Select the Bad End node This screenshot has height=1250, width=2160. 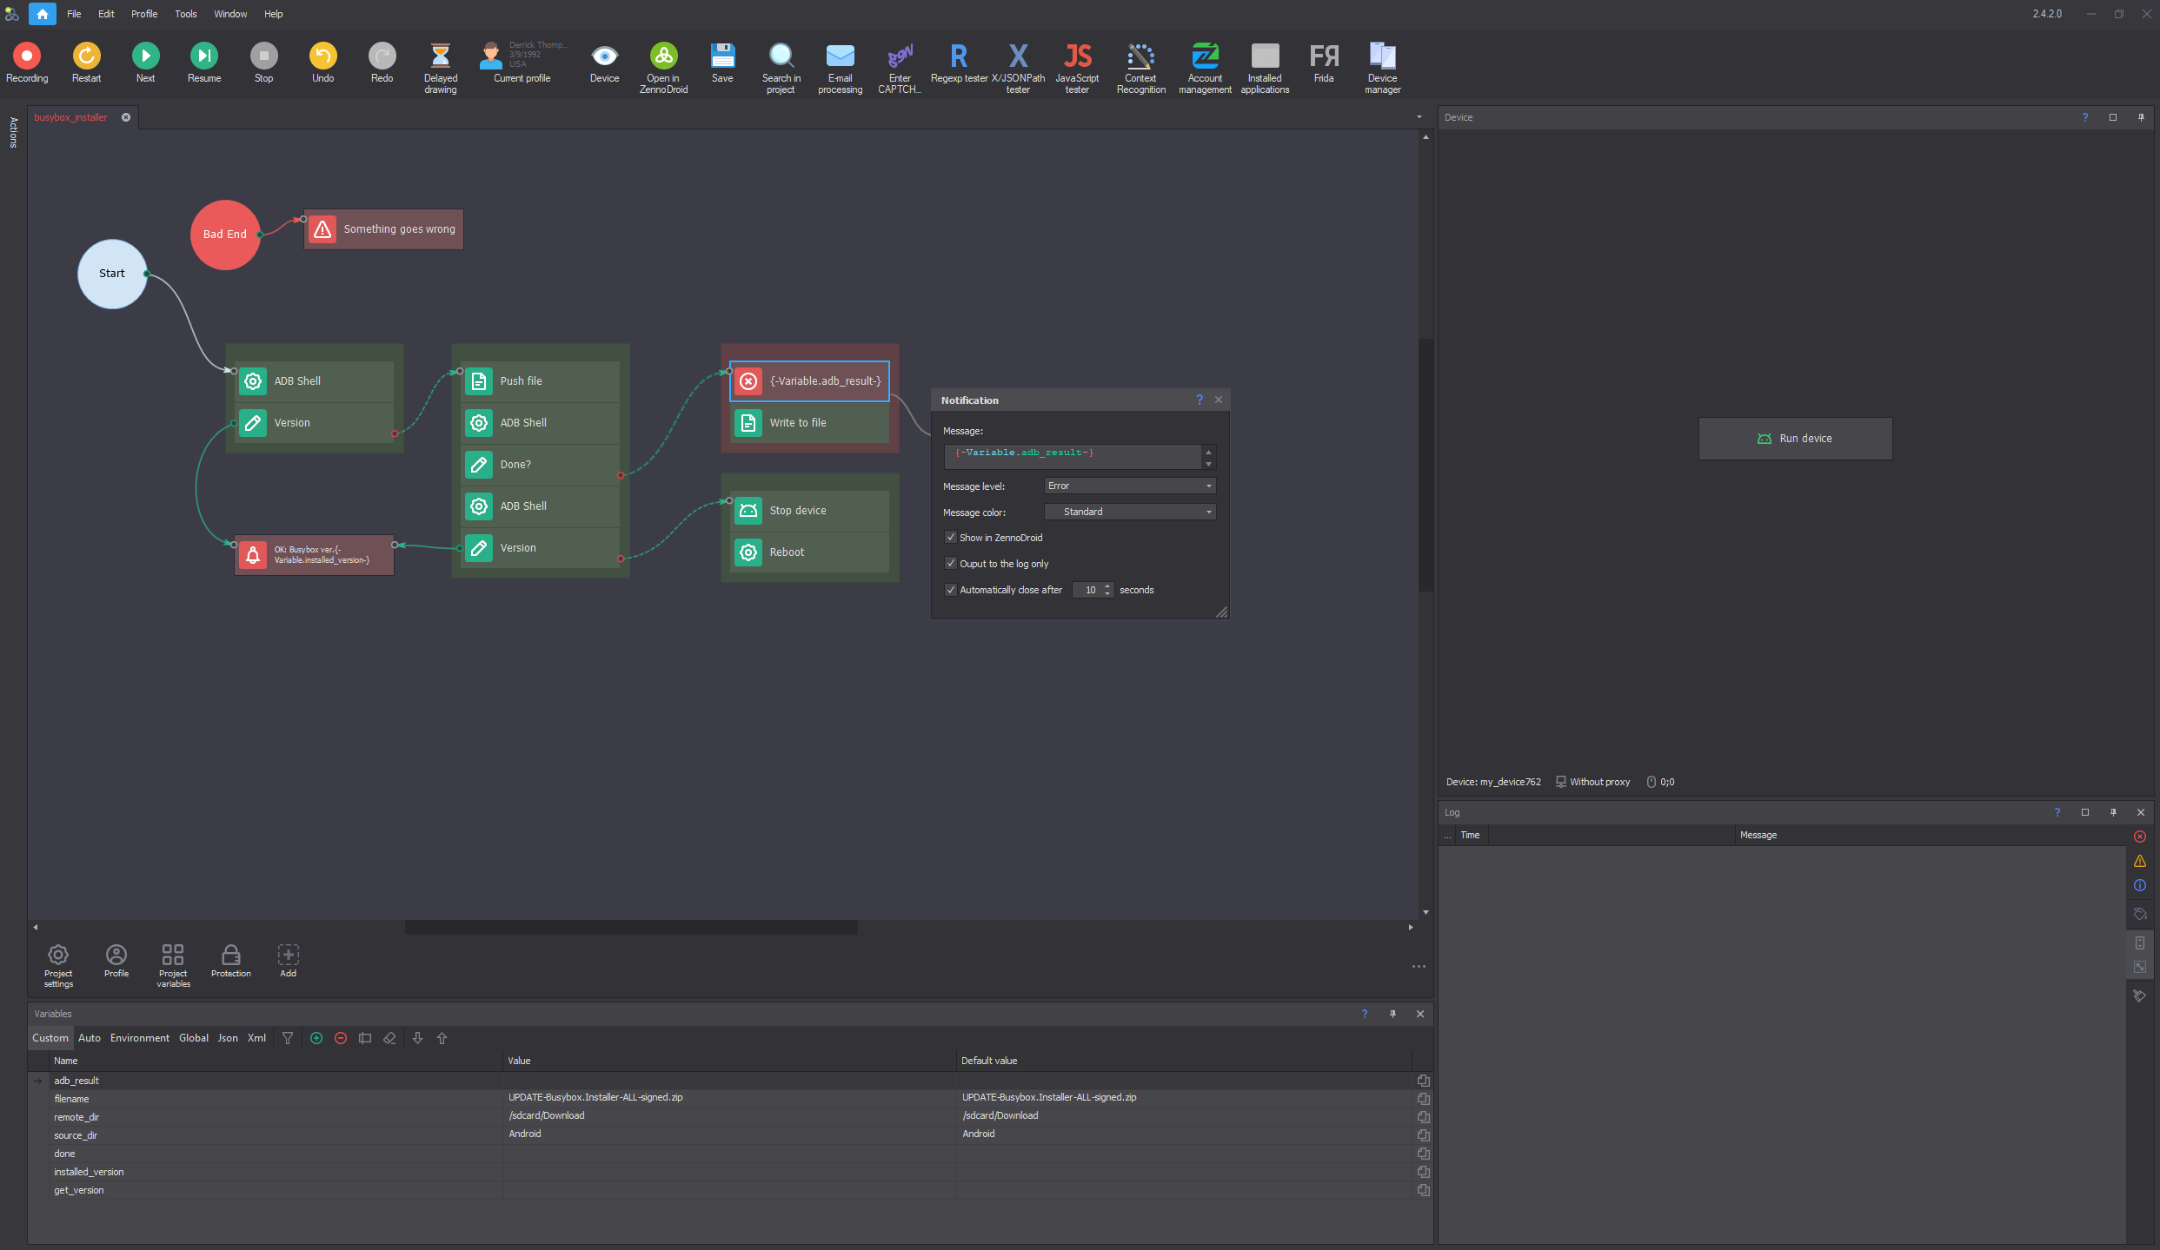click(x=224, y=235)
